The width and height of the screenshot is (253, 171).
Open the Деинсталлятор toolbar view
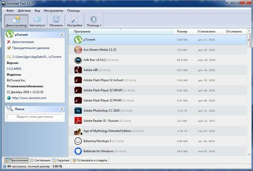(x=16, y=21)
